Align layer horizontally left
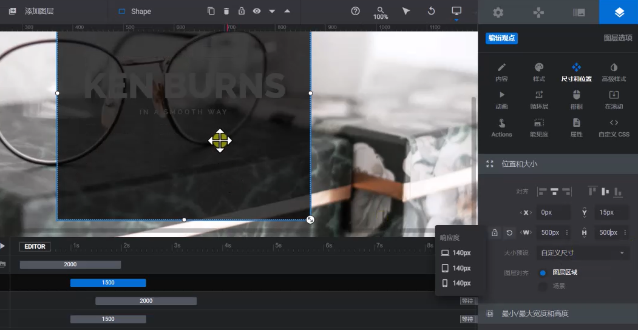The image size is (638, 330). pyautogui.click(x=542, y=192)
